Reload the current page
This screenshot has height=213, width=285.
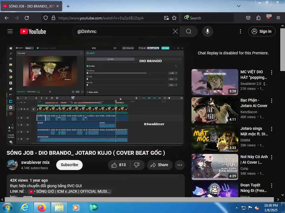(x=27, y=18)
